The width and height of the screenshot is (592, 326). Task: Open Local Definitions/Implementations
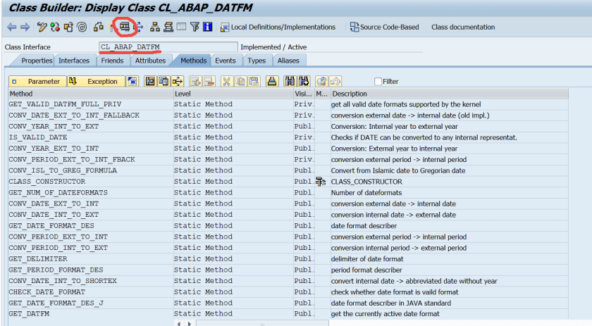(x=278, y=27)
